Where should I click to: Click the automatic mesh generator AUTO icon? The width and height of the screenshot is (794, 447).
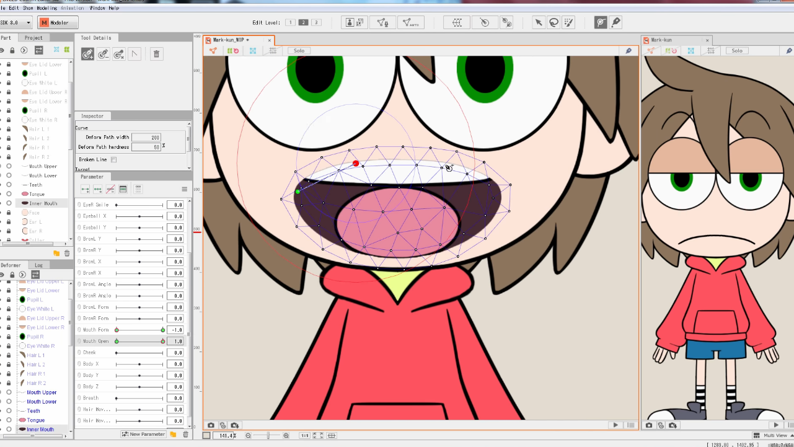pos(411,22)
